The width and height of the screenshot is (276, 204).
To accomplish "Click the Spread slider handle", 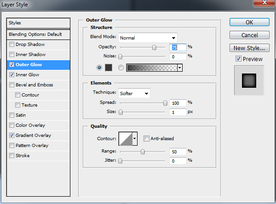I will click(x=165, y=103).
